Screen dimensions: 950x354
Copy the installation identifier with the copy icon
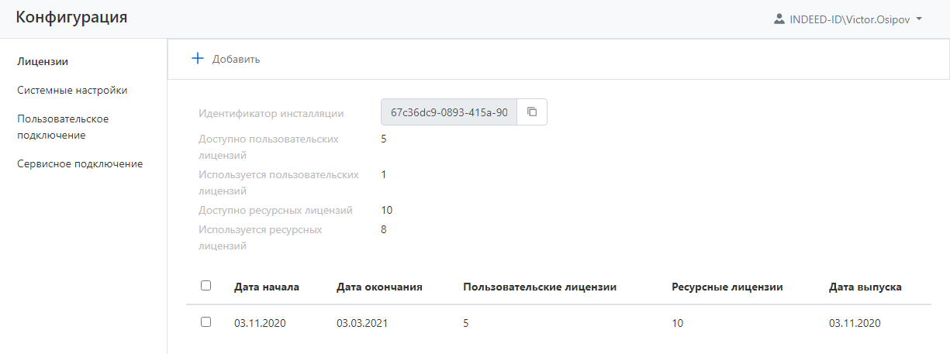tap(532, 112)
